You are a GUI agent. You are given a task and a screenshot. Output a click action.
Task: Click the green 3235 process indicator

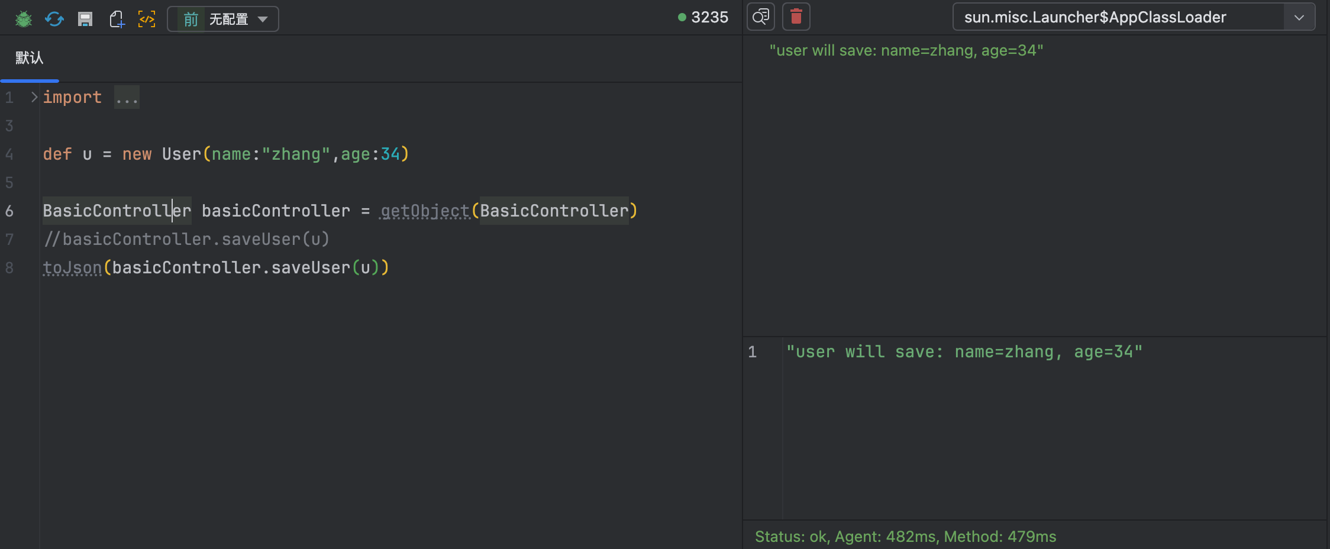(x=703, y=17)
